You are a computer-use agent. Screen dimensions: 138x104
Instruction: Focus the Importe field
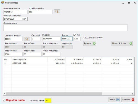click(51, 39)
